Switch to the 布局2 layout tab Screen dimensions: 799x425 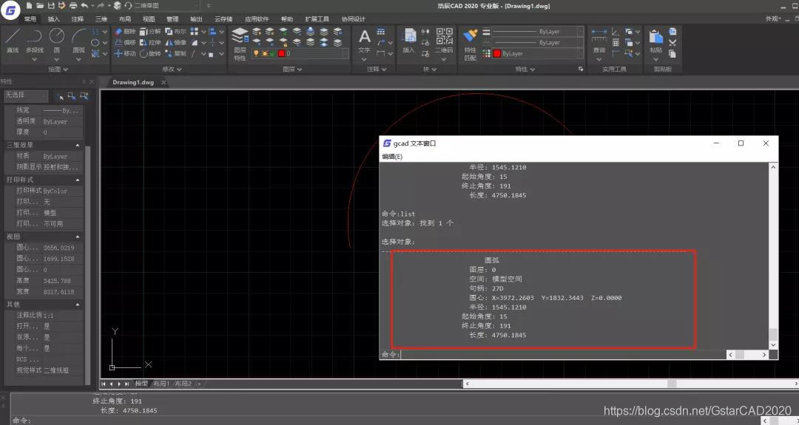point(183,384)
